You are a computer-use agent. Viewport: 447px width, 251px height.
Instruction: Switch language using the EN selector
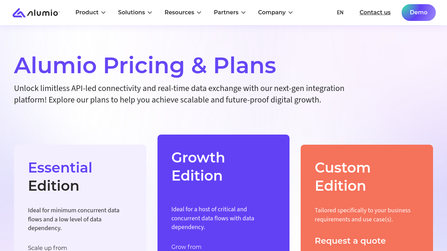click(x=340, y=13)
